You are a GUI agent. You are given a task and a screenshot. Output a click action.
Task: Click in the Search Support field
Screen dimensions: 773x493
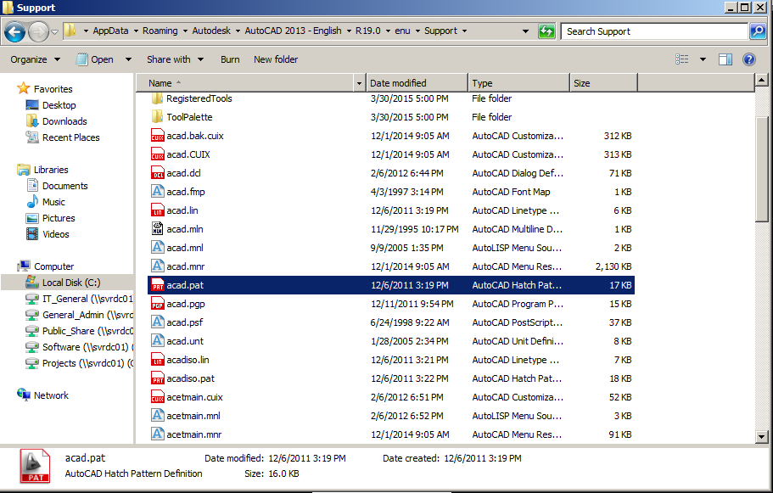pyautogui.click(x=654, y=31)
